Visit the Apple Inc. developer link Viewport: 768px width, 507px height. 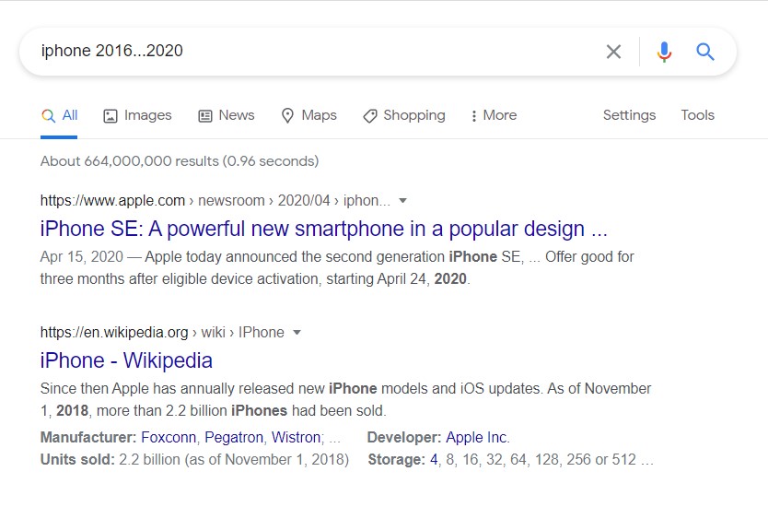477,437
